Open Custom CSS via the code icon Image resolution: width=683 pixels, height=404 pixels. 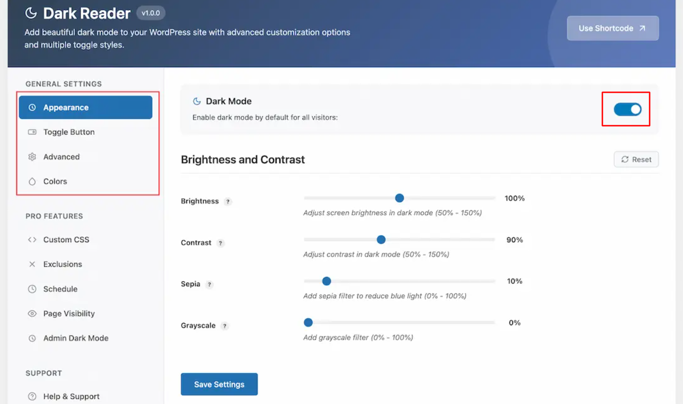pyautogui.click(x=32, y=239)
